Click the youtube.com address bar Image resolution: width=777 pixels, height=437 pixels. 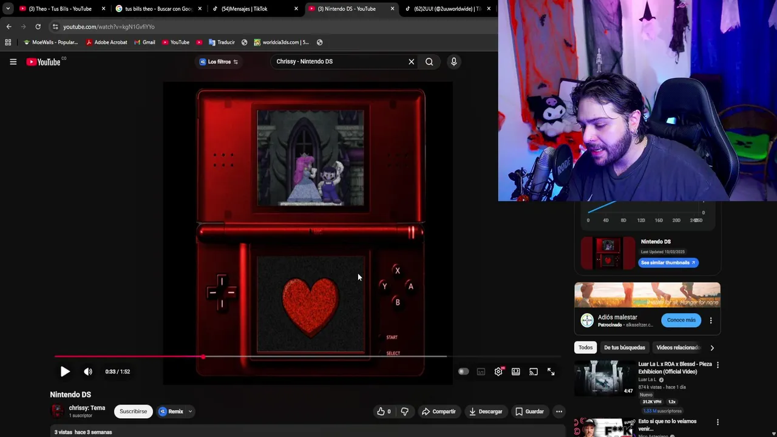(109, 27)
